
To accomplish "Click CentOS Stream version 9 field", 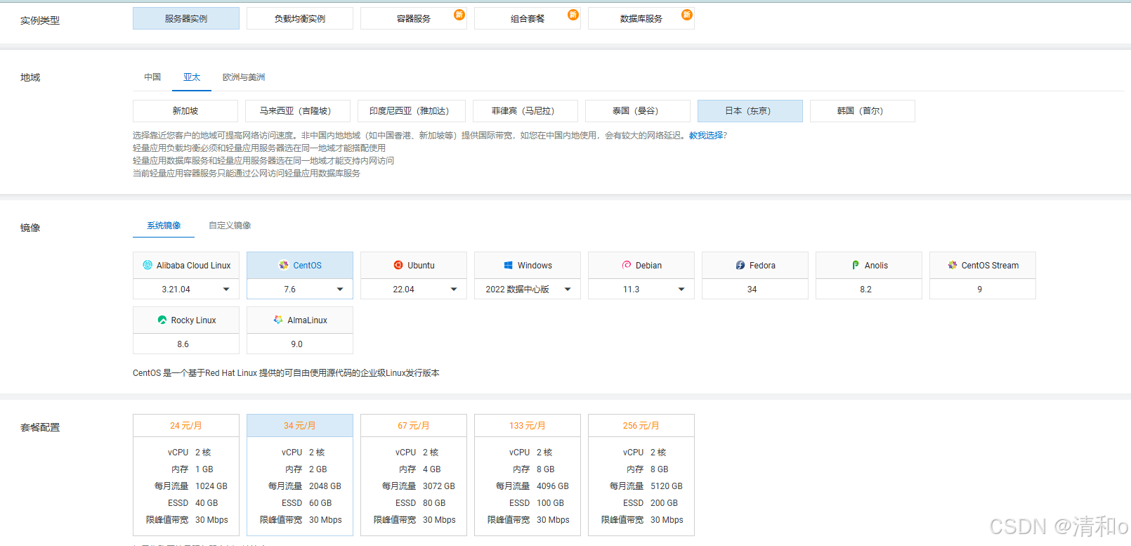I will coord(983,289).
